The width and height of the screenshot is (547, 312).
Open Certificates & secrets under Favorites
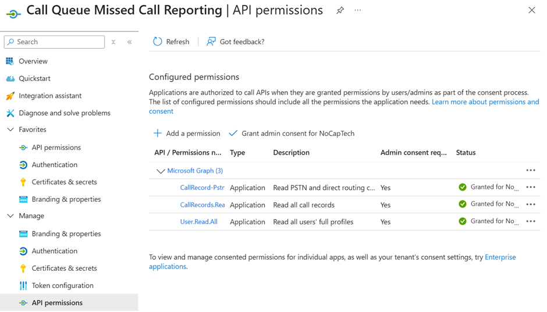coord(64,182)
